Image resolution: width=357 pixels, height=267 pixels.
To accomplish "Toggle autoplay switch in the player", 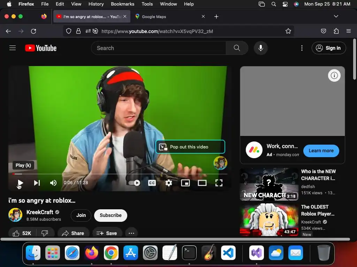I will coord(134,183).
